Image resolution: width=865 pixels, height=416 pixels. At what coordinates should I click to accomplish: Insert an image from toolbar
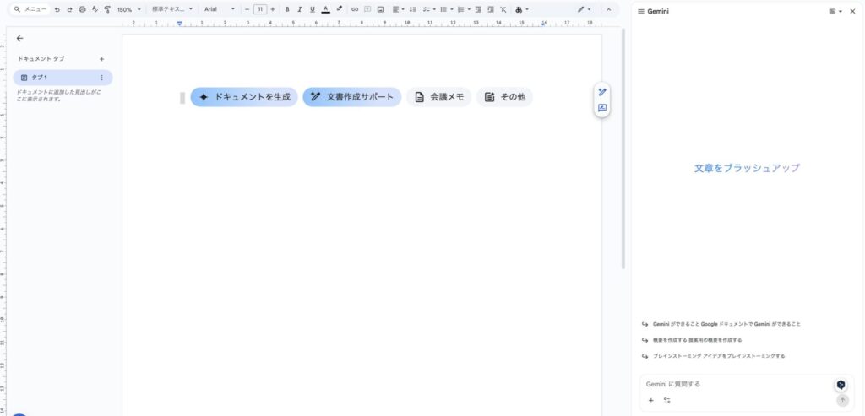380,9
